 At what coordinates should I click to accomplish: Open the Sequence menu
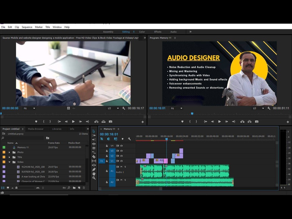[27, 27]
